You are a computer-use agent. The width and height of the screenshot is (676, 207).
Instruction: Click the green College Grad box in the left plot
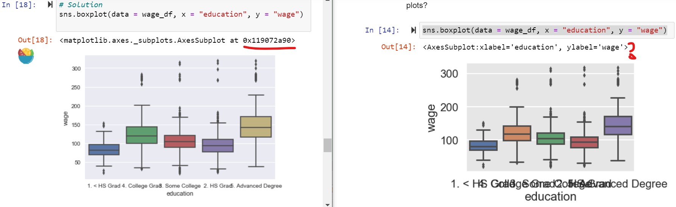[x=142, y=135]
